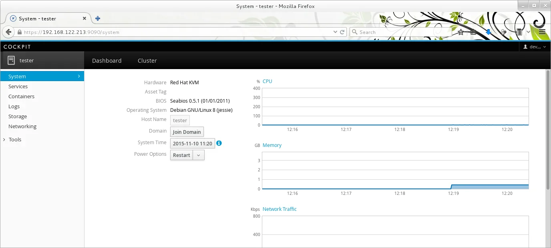The image size is (551, 248).
Task: Bookmark this page with the star icon
Action: tap(461, 32)
